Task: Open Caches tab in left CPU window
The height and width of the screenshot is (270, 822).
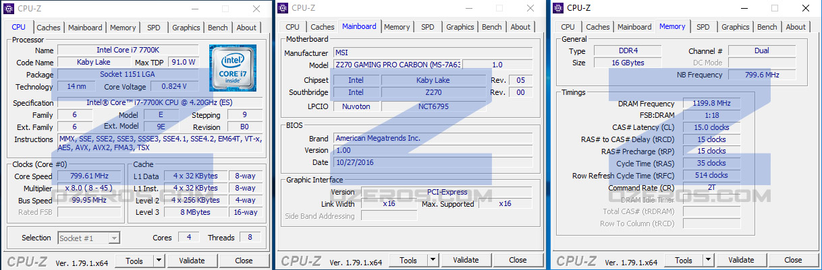Action: coord(49,28)
